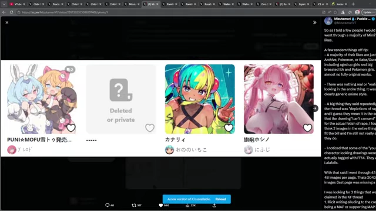This screenshot has width=376, height=211.
Task: Open the title カナリィ
Action: tap(175, 139)
